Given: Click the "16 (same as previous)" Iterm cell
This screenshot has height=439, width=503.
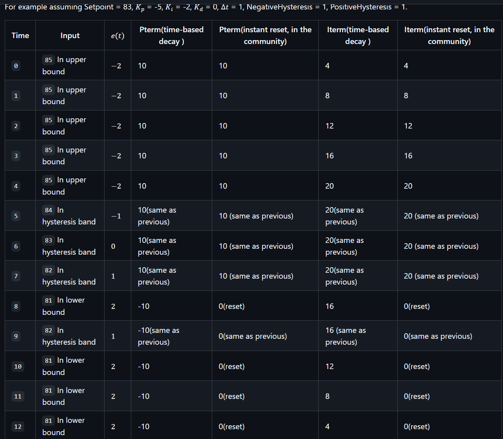Looking at the screenshot, I should tap(345, 336).
